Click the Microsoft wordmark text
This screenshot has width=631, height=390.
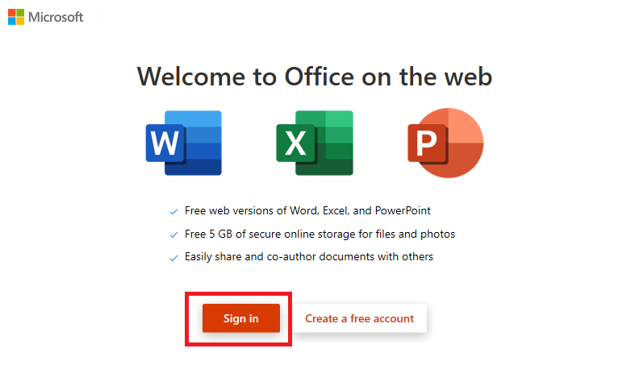click(56, 17)
